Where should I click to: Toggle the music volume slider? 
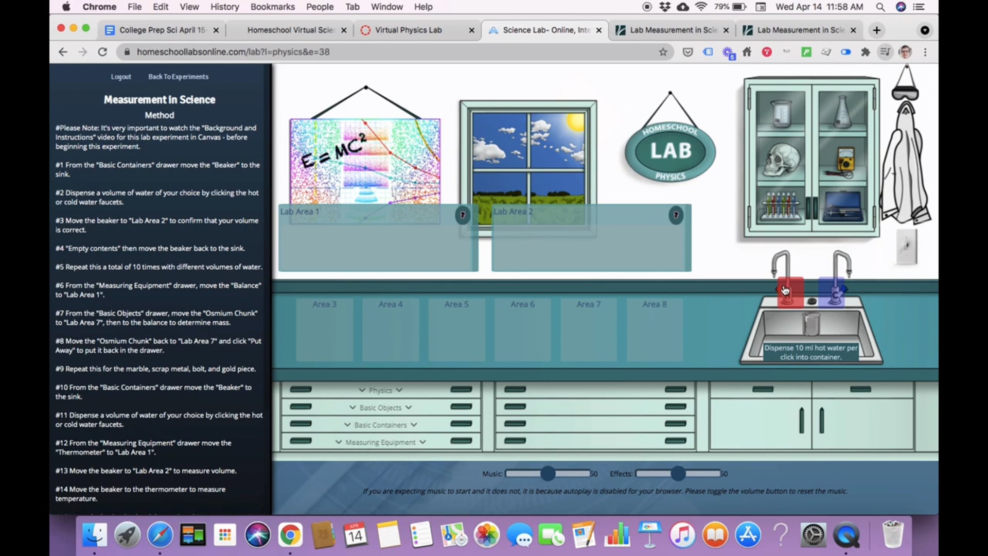point(548,473)
